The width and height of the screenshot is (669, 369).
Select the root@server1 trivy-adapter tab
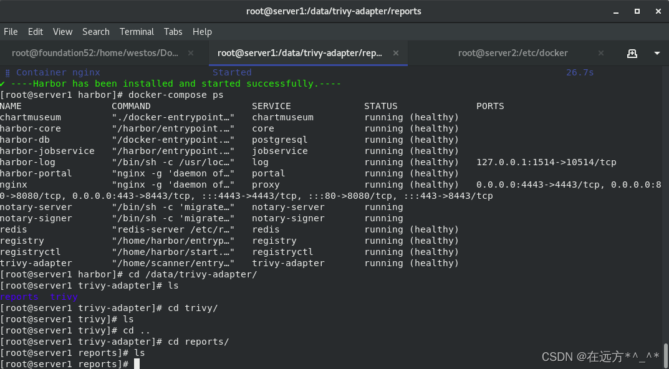[300, 53]
